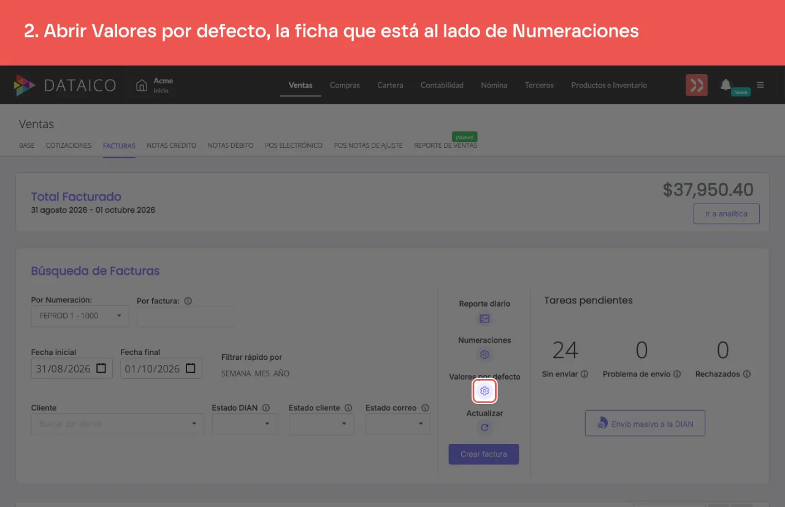Switch to the Reporte de Ventas tab
Viewport: 785px width, 507px height.
pos(446,146)
